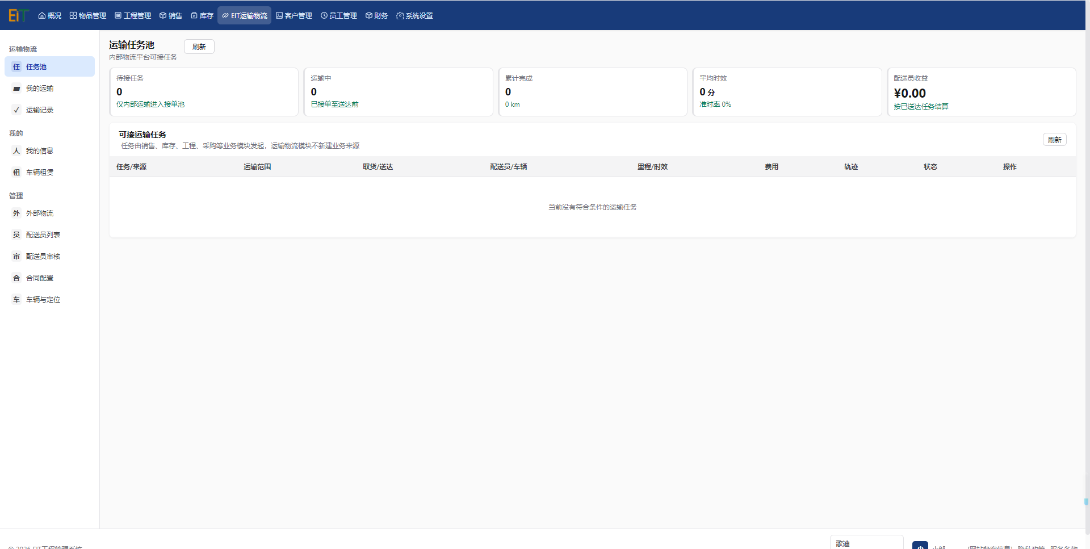
Task: Click the checkmark icon beside 运输记录
Action: [x=16, y=110]
